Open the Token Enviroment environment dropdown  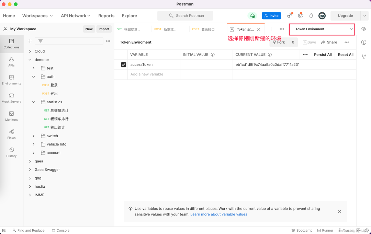(322, 29)
